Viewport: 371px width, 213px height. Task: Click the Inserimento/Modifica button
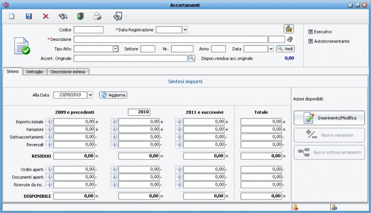pos(329,118)
